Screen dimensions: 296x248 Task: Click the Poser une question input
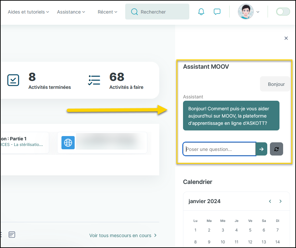pyautogui.click(x=219, y=149)
